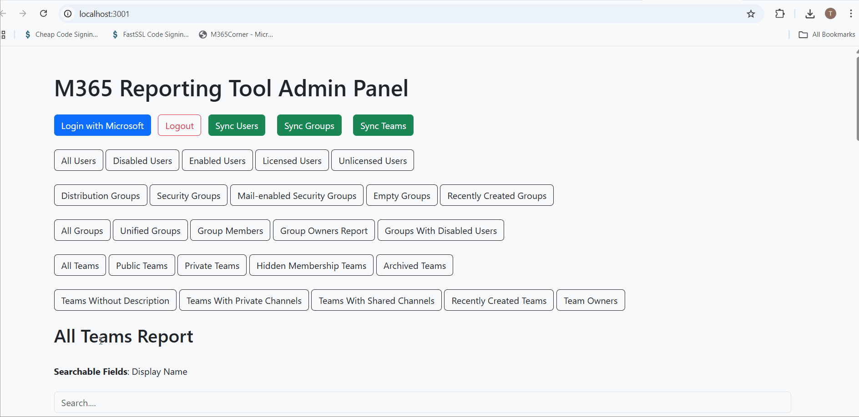Viewport: 859px width, 417px height.
Task: Bookmark this page with the star icon
Action: tap(751, 14)
